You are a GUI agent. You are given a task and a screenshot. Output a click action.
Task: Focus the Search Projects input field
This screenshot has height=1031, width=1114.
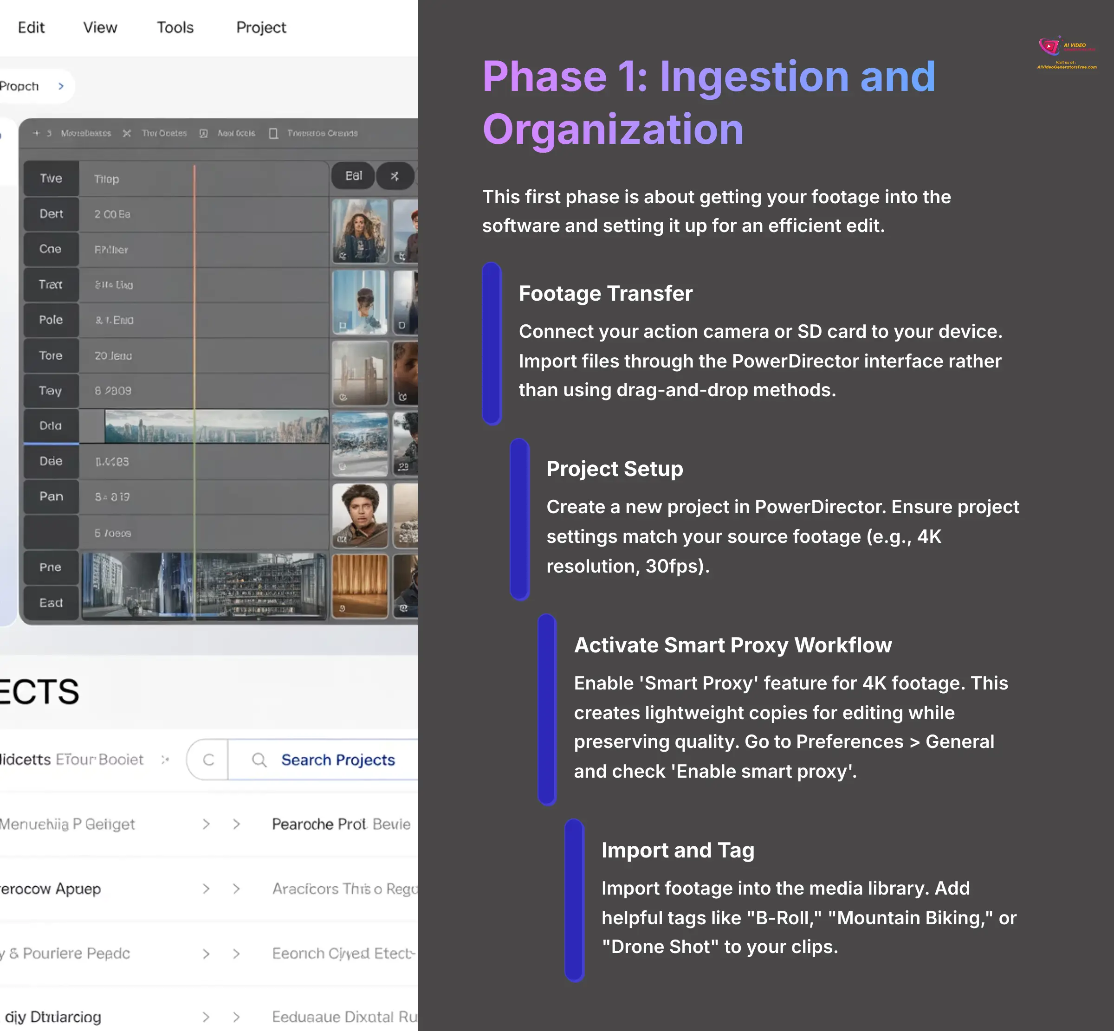pos(323,760)
